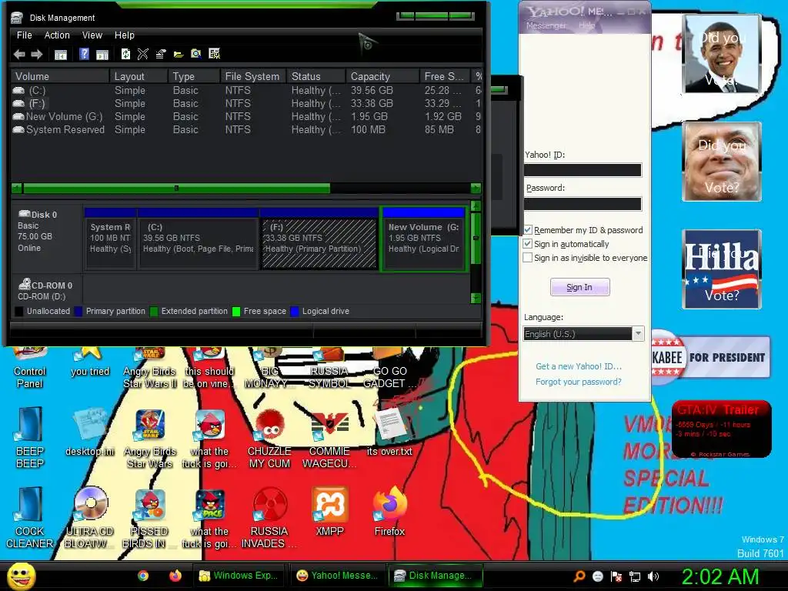Toggle Sign in automatically checkbox
Screen dimensions: 788x591
(528, 244)
